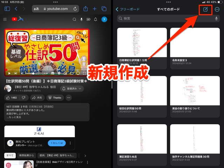
Task: Open the YouTube hamburger menu
Action: (5, 19)
